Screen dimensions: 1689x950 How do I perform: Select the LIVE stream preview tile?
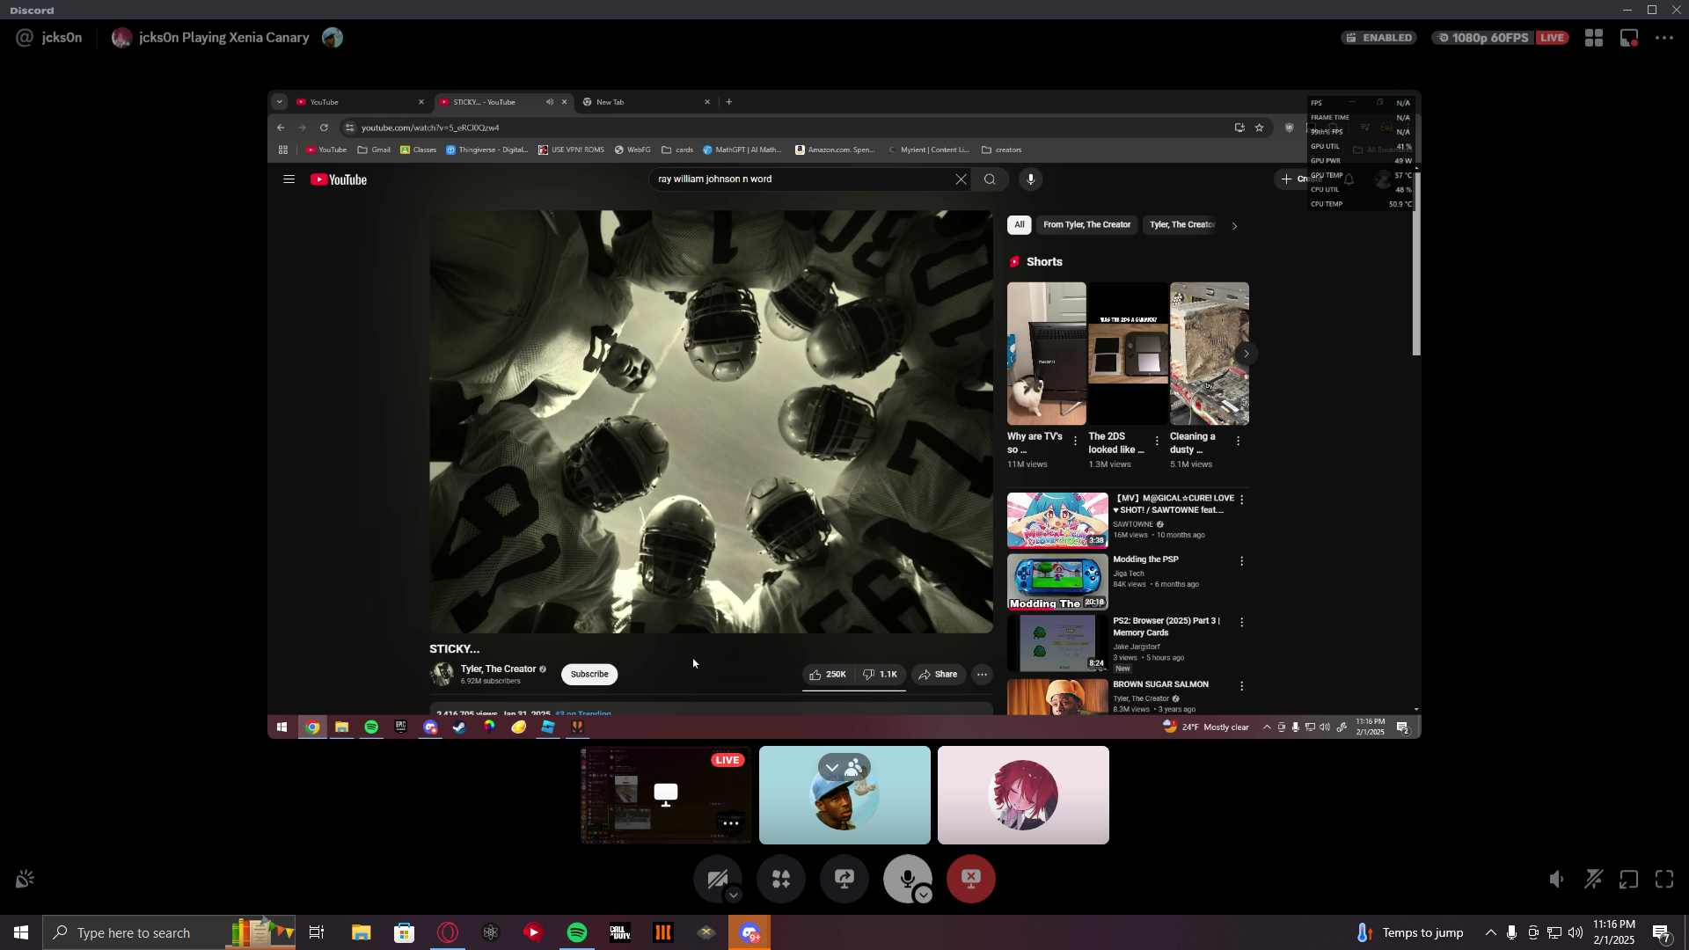pos(666,794)
